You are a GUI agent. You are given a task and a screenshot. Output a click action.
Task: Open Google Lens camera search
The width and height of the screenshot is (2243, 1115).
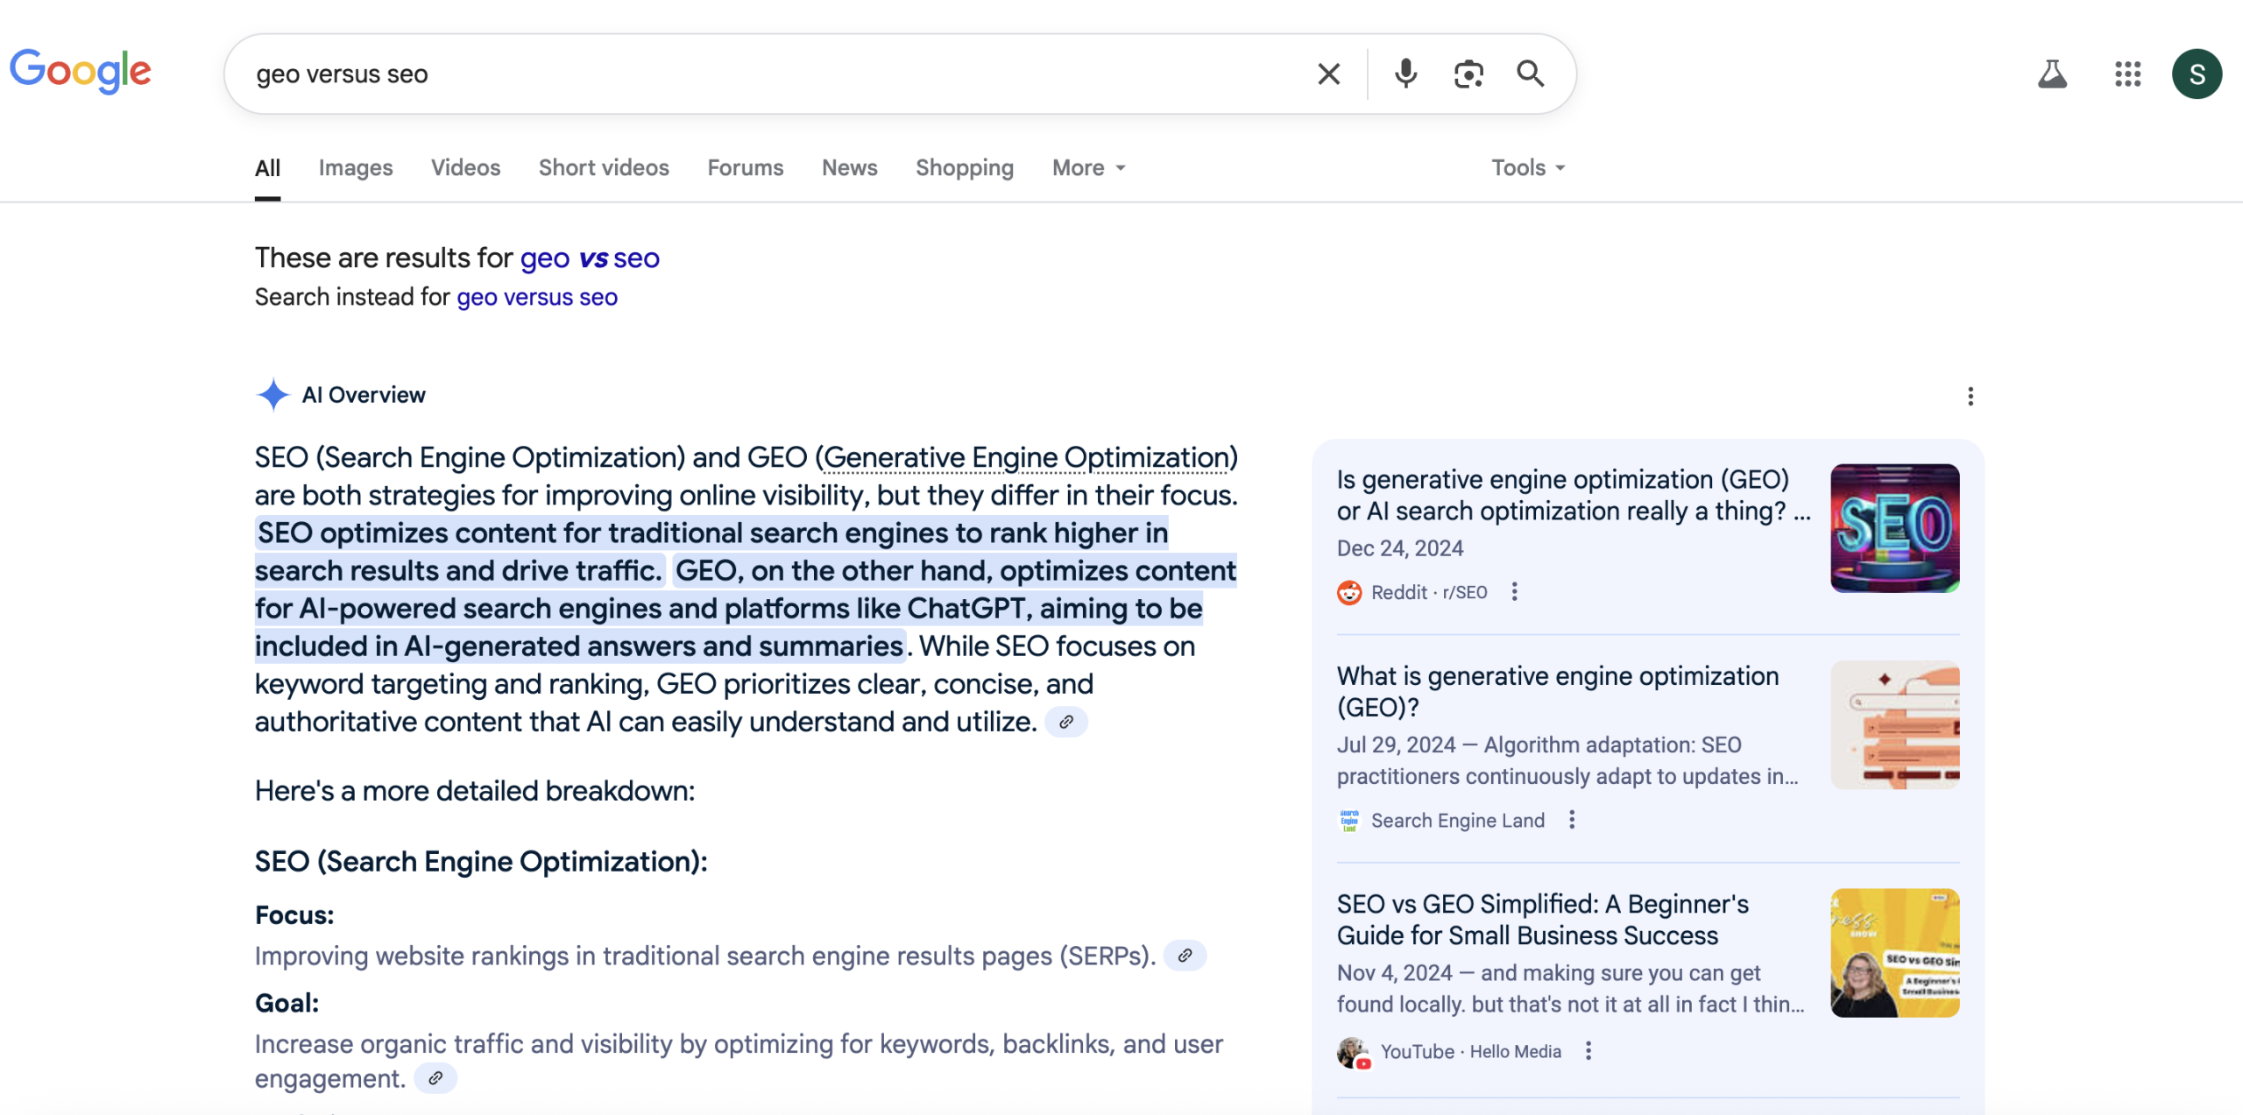tap(1468, 74)
